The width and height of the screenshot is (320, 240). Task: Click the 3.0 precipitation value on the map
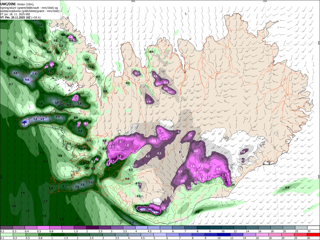(83, 148)
